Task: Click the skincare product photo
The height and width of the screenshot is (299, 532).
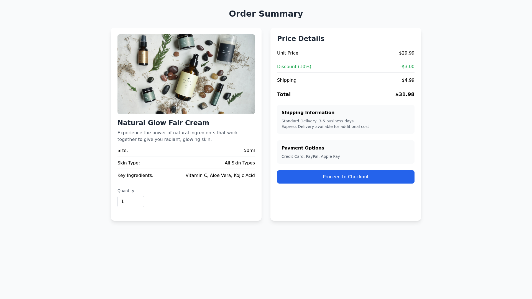Action: [186, 74]
